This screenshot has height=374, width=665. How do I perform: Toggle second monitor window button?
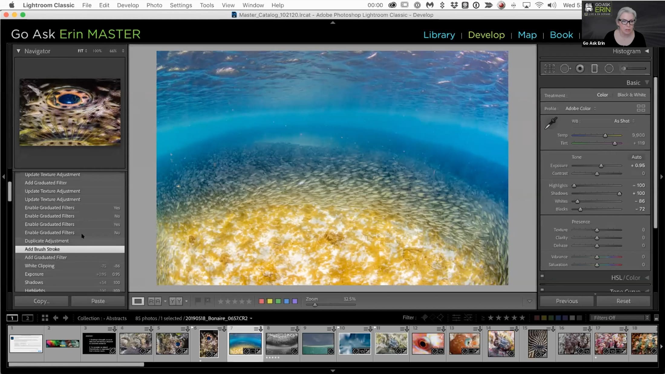point(28,318)
